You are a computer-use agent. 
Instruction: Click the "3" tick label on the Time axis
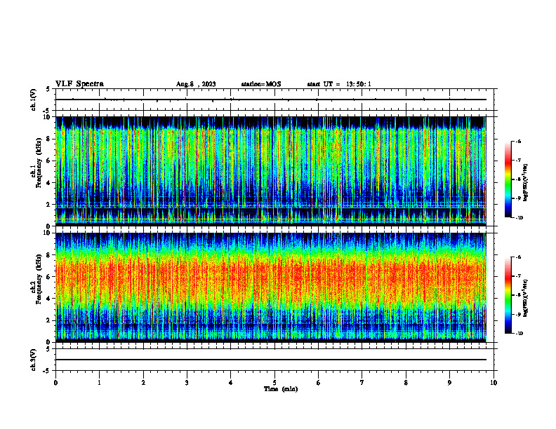tap(187, 383)
